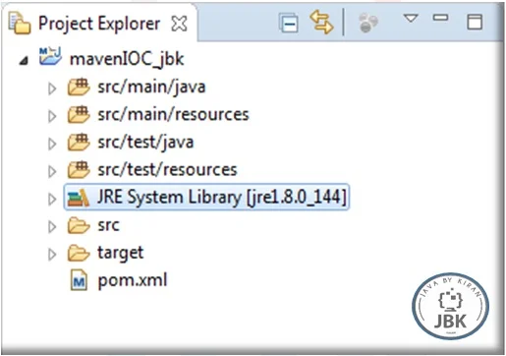Select the Project Explorer tab label
Screen dimensions: 506x356
99,24
